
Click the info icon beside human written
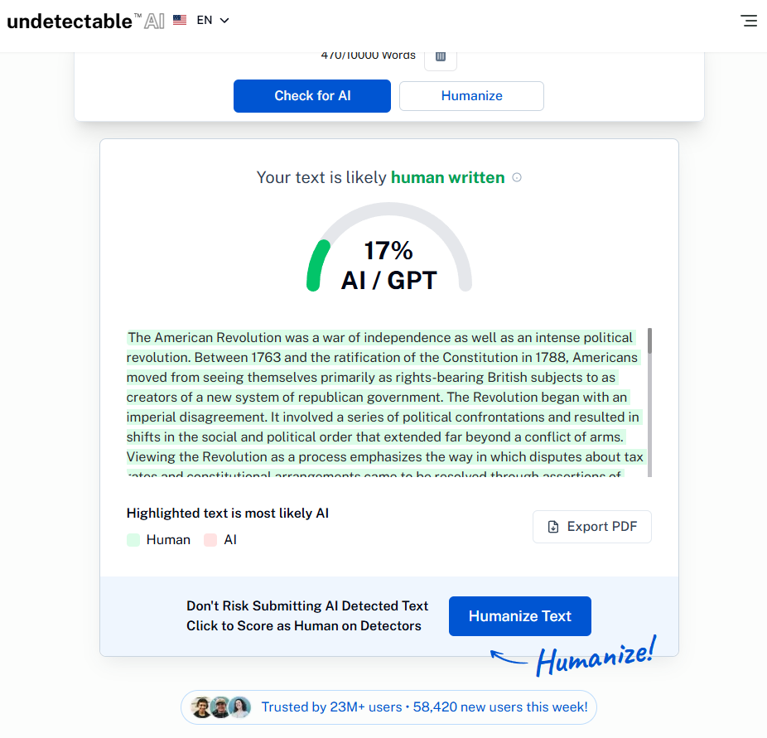coord(517,177)
